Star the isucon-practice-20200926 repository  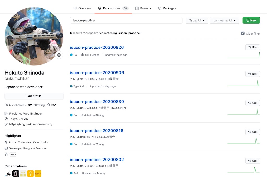pos(253,47)
